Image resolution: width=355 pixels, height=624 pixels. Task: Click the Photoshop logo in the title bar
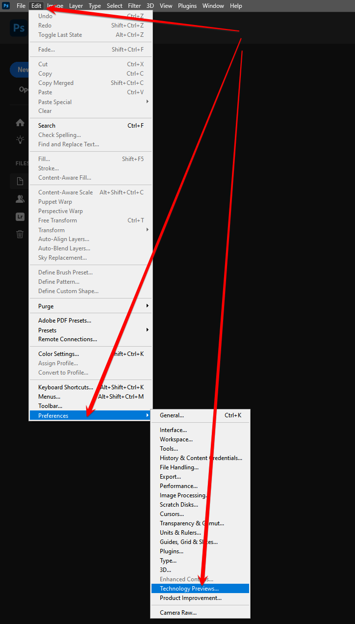tap(6, 6)
